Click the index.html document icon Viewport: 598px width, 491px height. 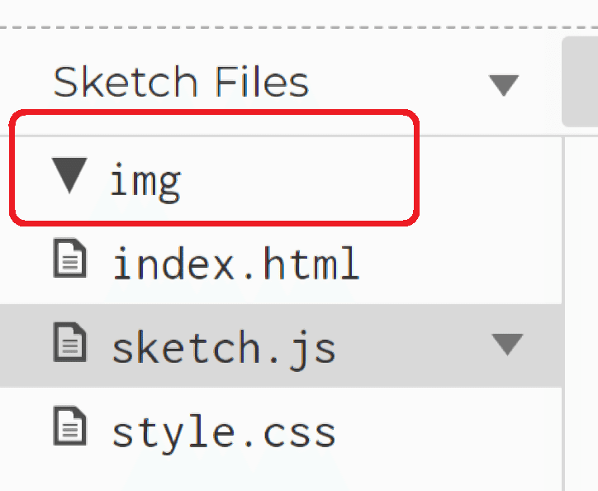click(x=69, y=260)
